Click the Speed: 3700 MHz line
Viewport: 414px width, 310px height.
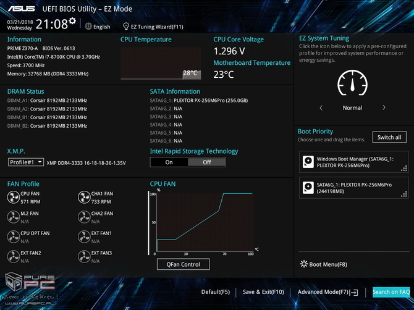[26, 65]
